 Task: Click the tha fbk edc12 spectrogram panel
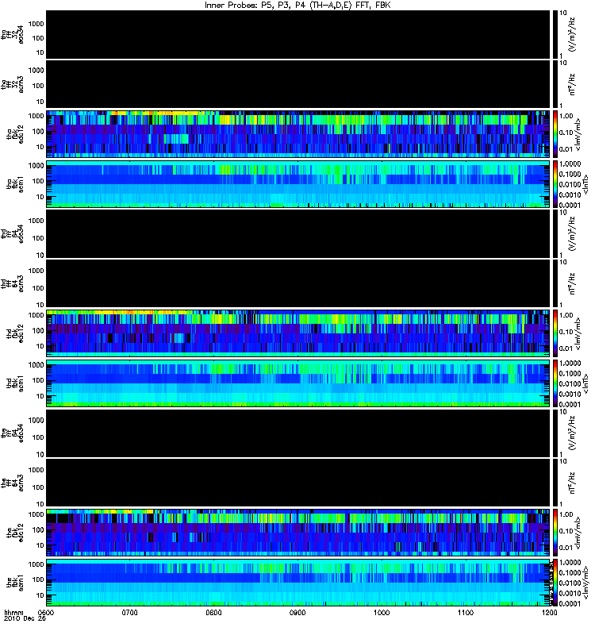click(x=298, y=134)
